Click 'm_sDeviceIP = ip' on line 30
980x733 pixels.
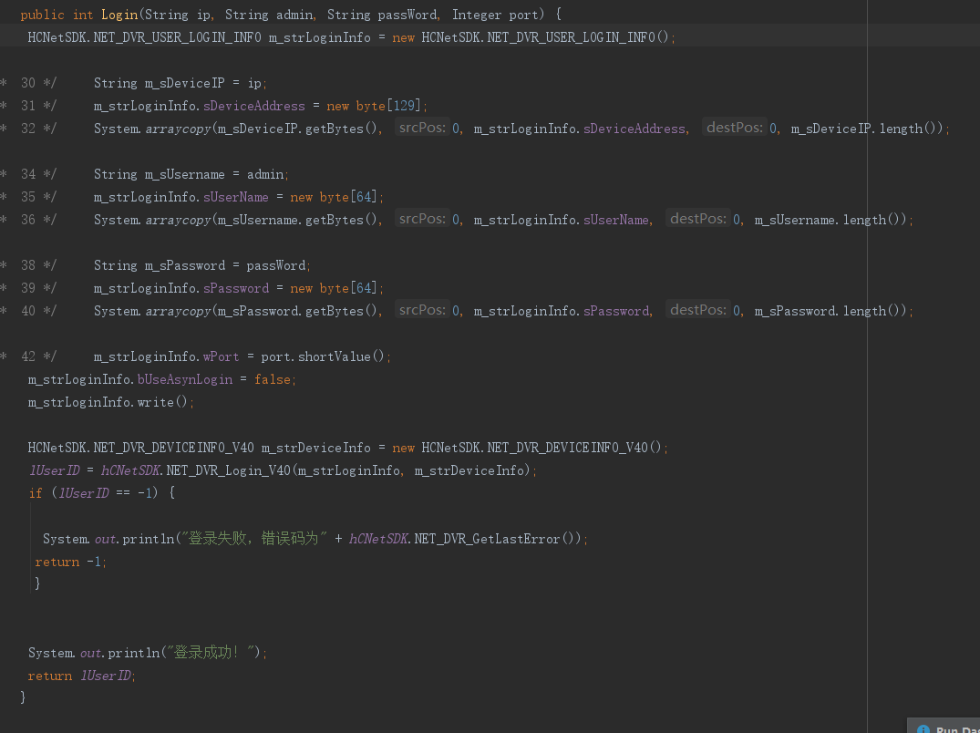click(x=203, y=83)
